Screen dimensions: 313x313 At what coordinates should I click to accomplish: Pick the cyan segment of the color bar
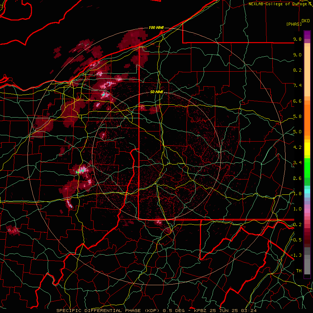pyautogui.click(x=307, y=191)
